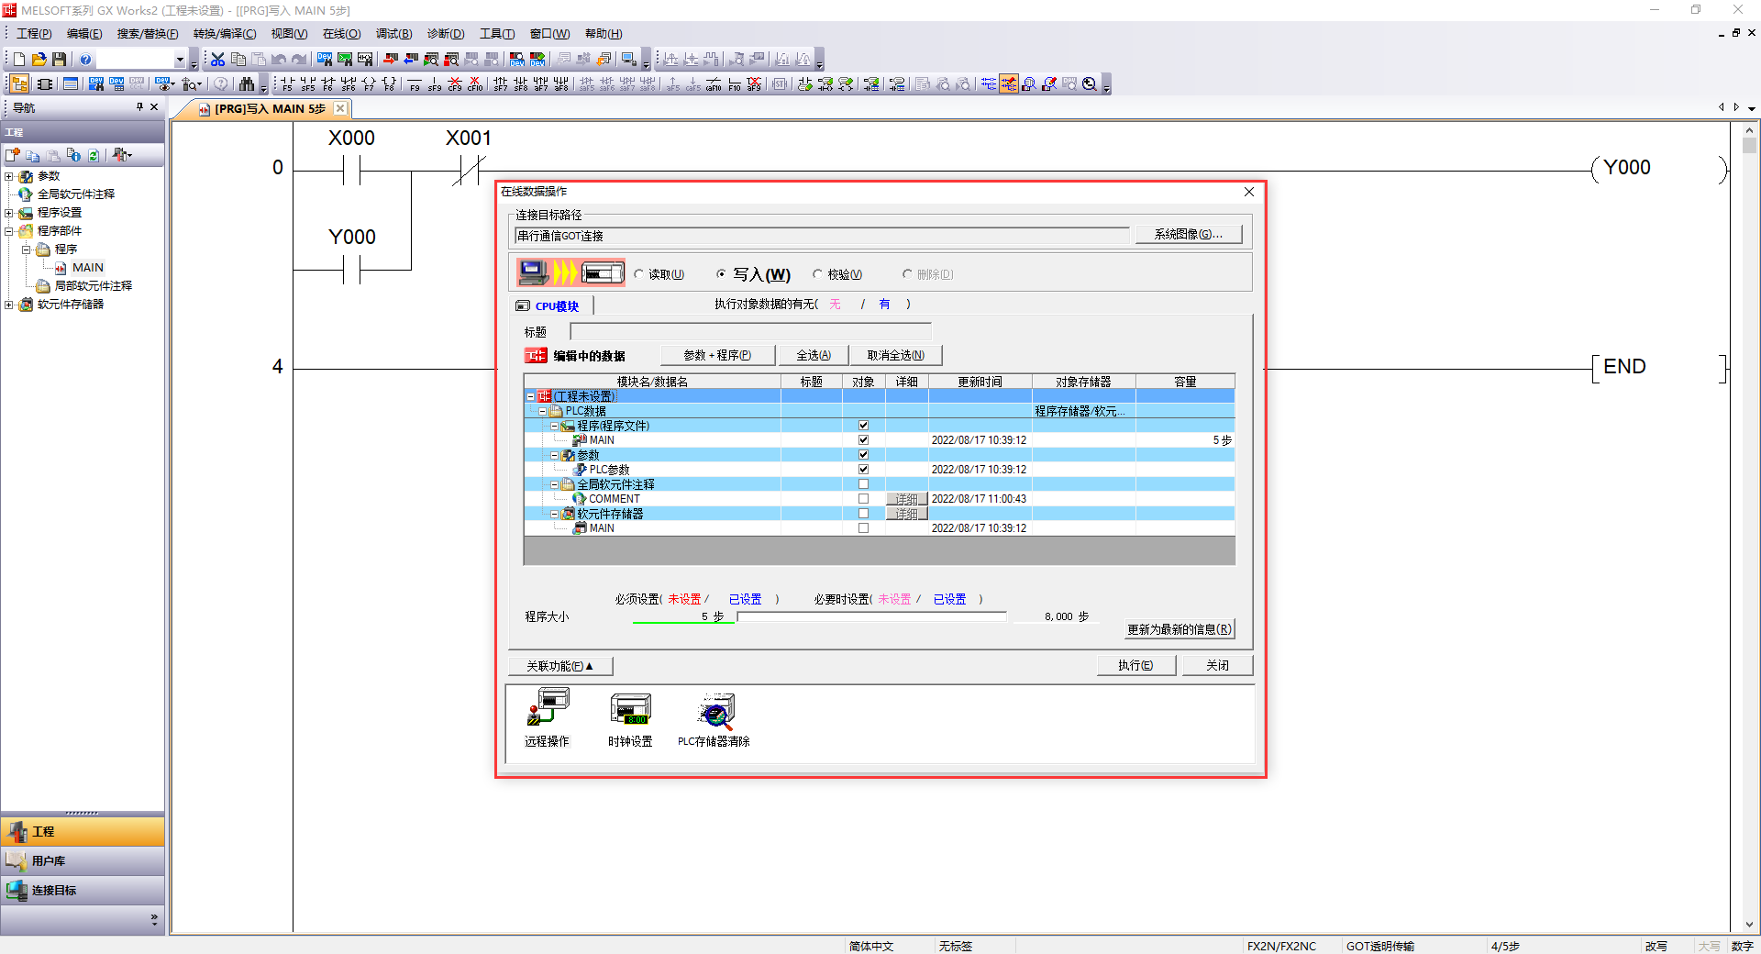Open the 在线(O) menu
Image resolution: width=1761 pixels, height=954 pixels.
click(341, 34)
